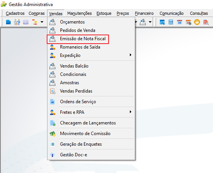
Task: Click the calendar with gear toolbar icon
Action: click(188, 22)
